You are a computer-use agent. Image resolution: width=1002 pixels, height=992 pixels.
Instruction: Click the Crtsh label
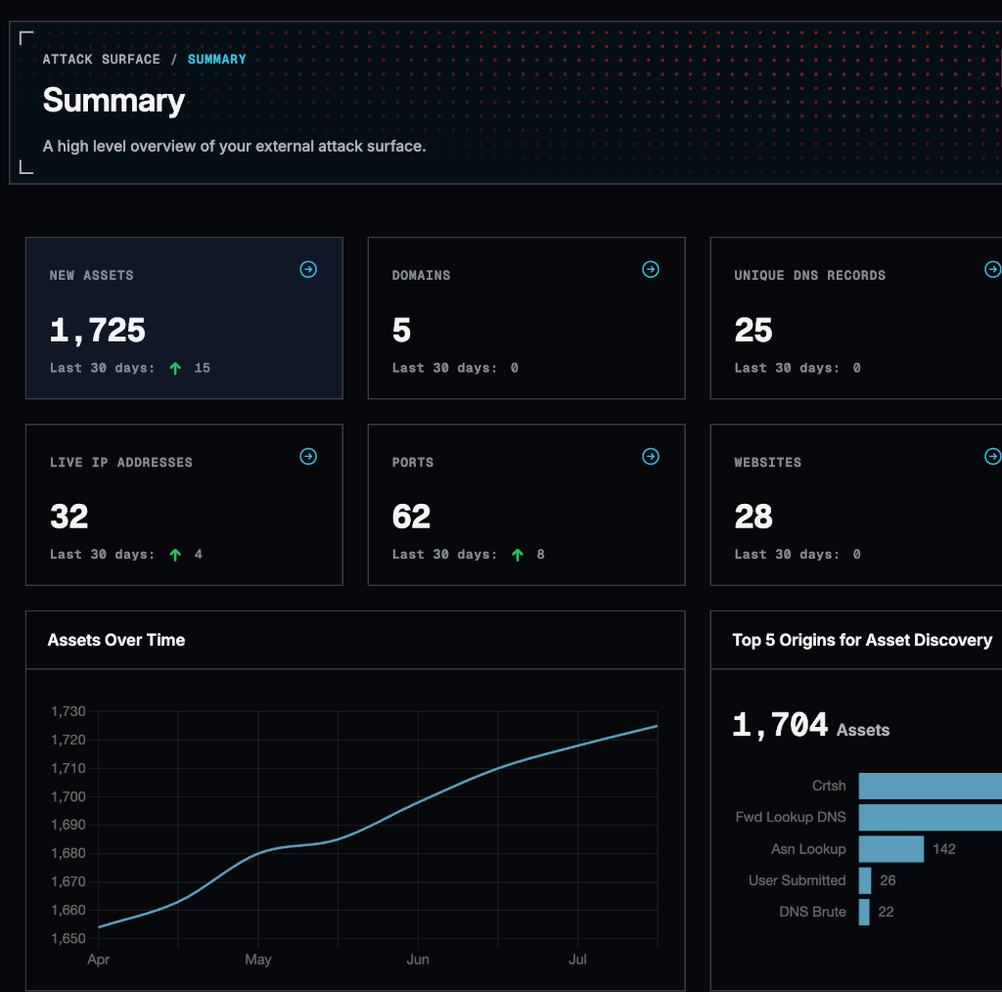coord(829,786)
